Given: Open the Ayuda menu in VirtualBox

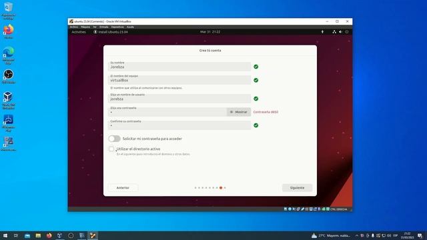Looking at the screenshot, I should 130,27.
